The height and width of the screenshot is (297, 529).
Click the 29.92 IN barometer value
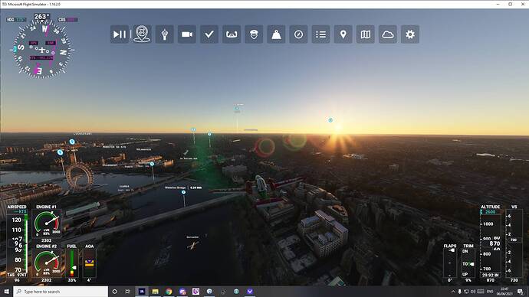click(490, 275)
